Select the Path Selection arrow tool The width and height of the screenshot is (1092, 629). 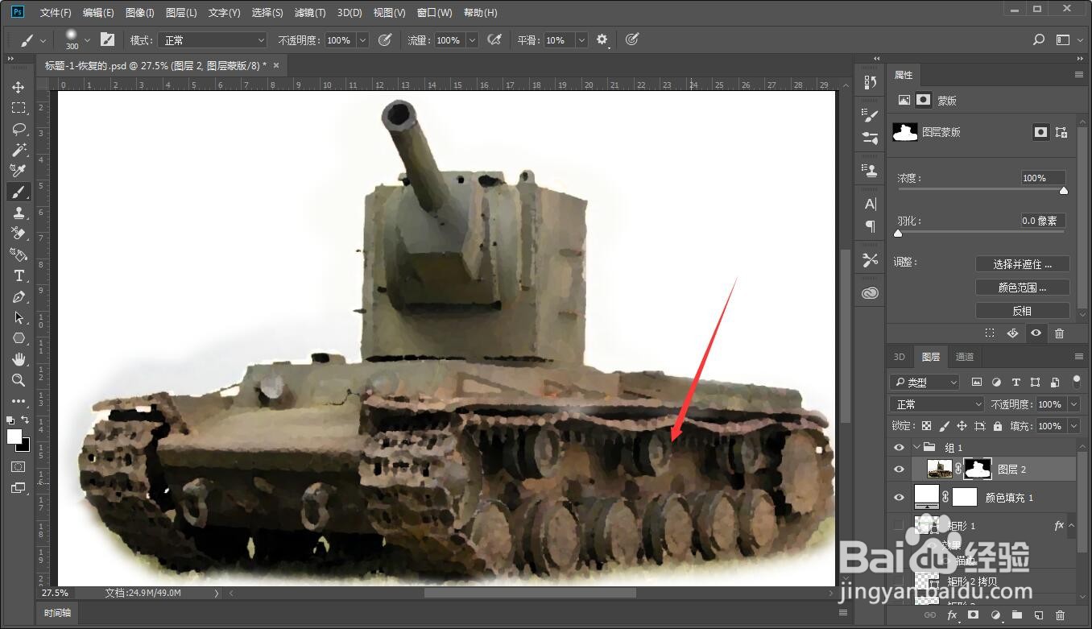tap(19, 317)
